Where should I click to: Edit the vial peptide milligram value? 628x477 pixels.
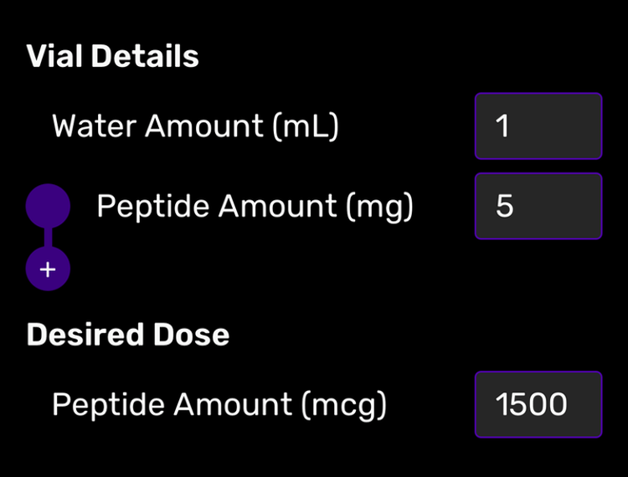click(x=538, y=207)
